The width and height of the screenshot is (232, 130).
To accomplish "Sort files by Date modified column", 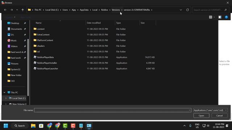I will point(94,23).
